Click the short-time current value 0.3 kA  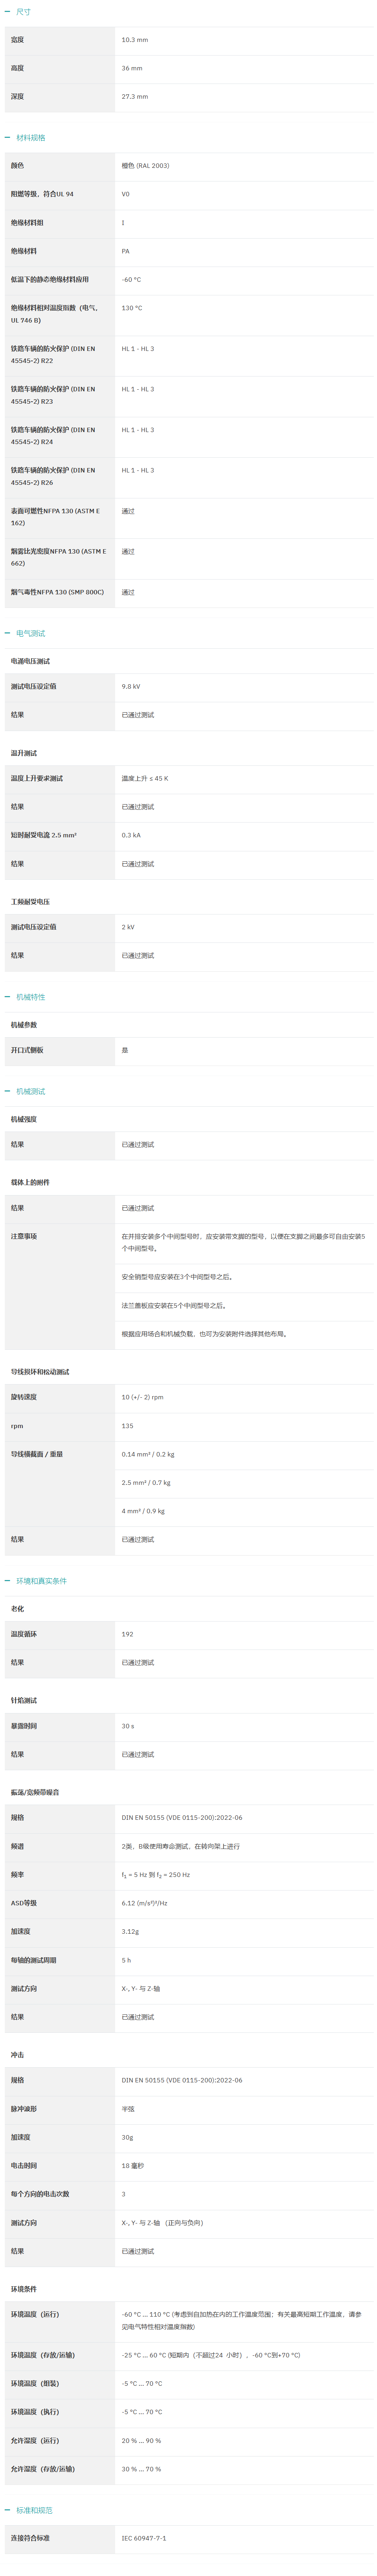[x=131, y=835]
